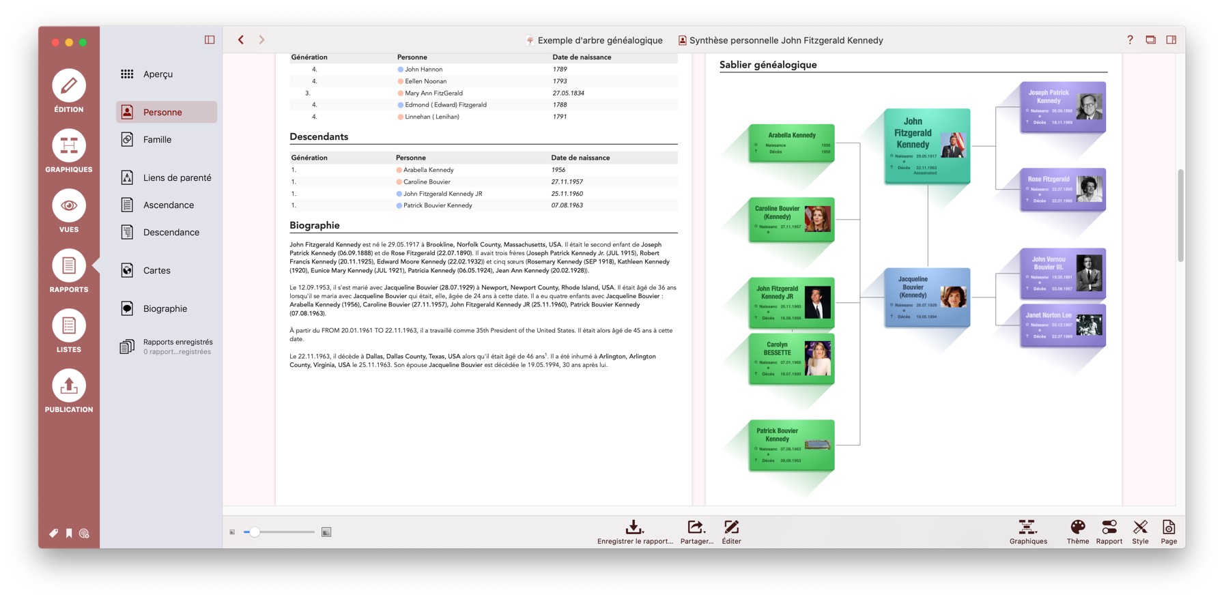
Task: Open the Cartes report
Action: (x=167, y=270)
